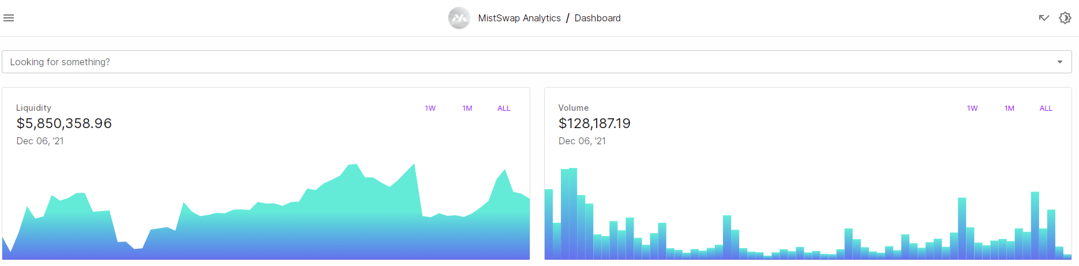Expand the search dropdown arrow
The height and width of the screenshot is (266, 1079).
click(x=1060, y=62)
